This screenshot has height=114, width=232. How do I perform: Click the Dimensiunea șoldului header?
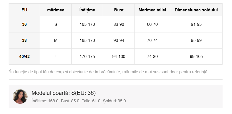pyautogui.click(x=196, y=10)
